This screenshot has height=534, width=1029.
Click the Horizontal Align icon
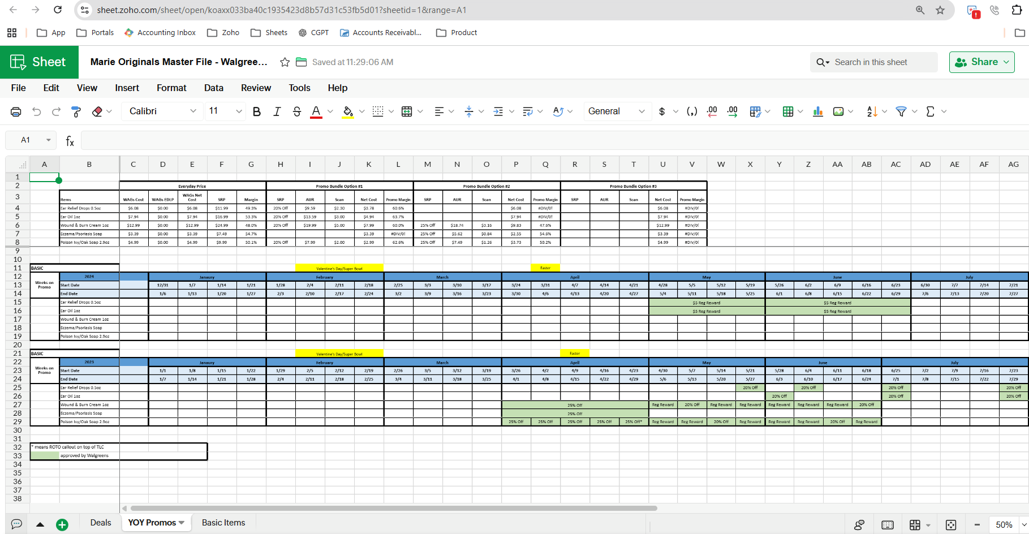click(x=439, y=111)
